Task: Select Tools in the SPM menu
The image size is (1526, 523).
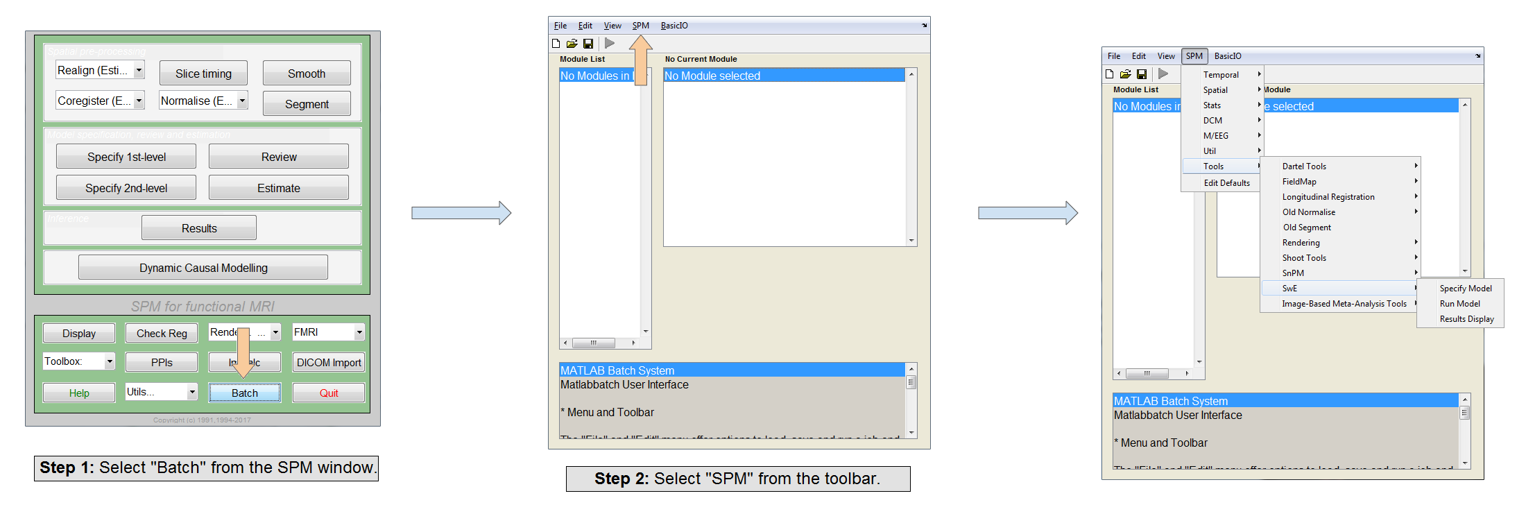Action: (1223, 166)
